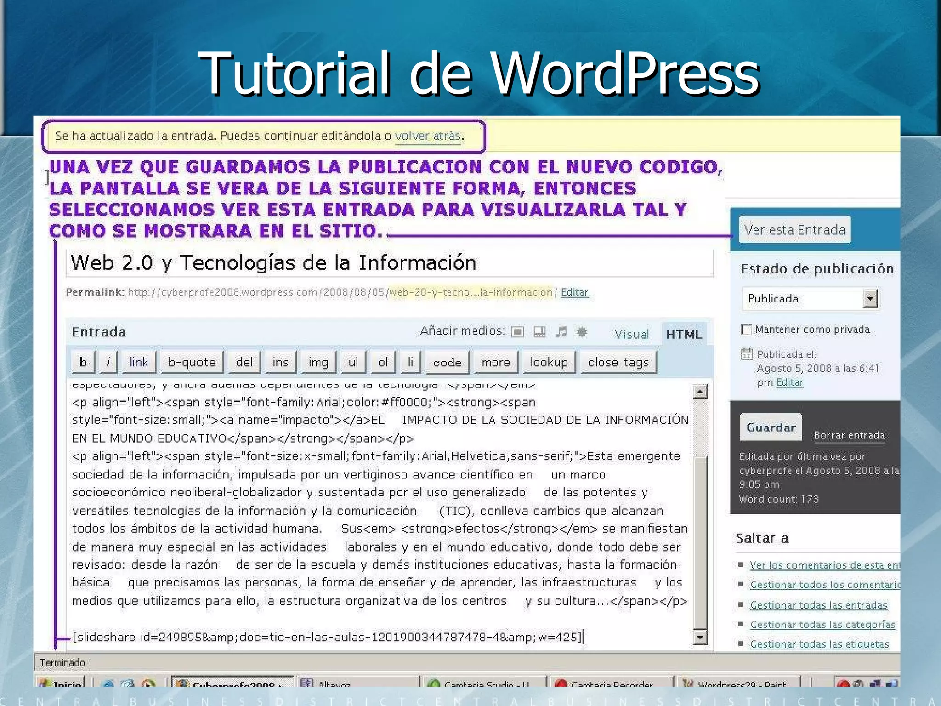The width and height of the screenshot is (941, 706).
Task: Open the Windows Inicio start button
Action: click(x=61, y=682)
